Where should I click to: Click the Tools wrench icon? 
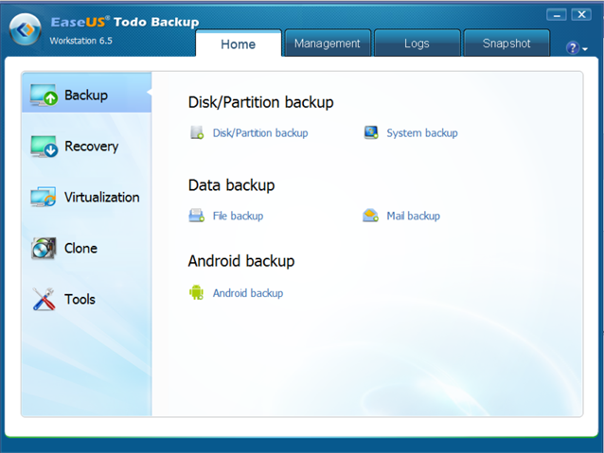[x=44, y=300]
